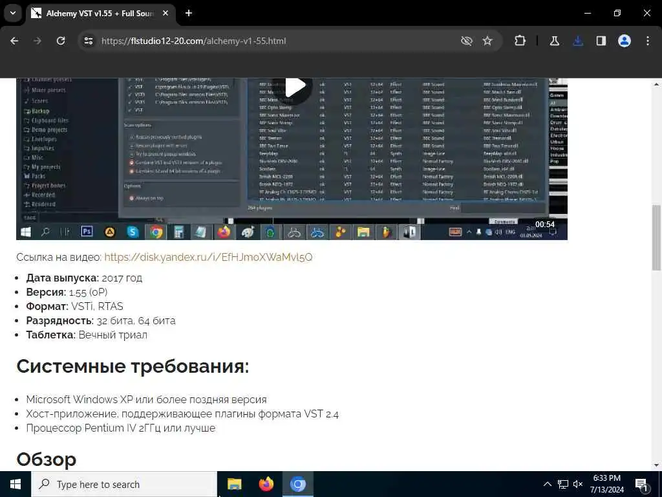Viewport: 662px width, 497px height.
Task: Click the page vertical scrollbar thumb
Action: [657, 237]
